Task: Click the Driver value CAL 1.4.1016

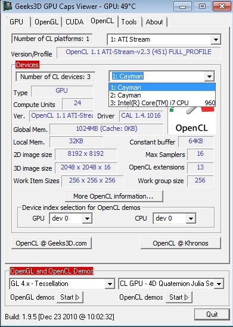Action: coord(141,116)
